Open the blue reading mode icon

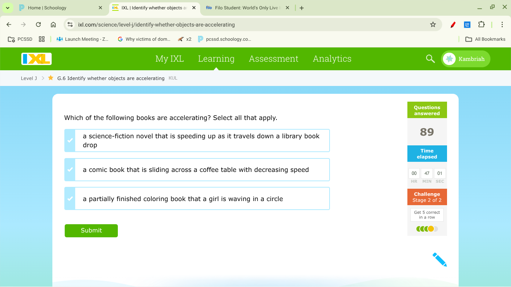(467, 24)
